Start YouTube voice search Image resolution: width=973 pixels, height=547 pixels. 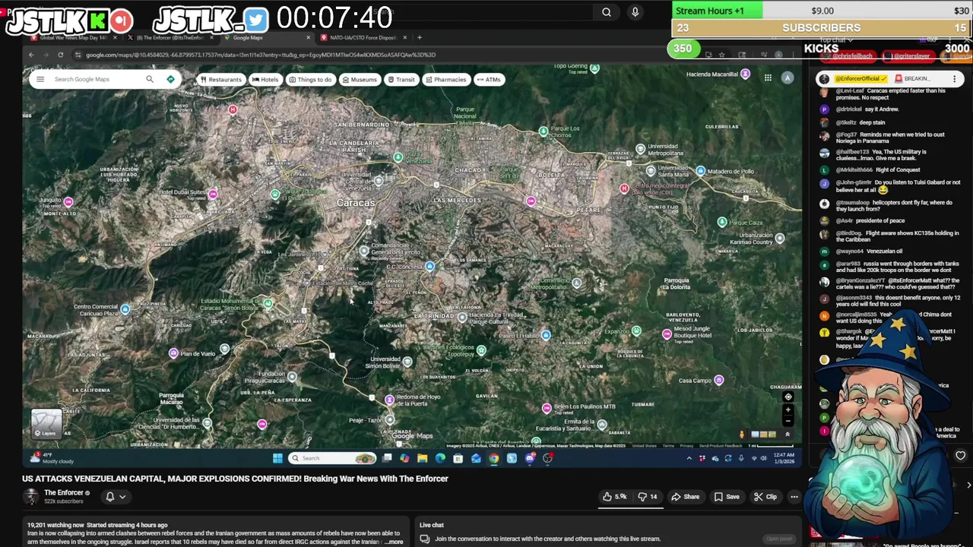[x=635, y=12]
